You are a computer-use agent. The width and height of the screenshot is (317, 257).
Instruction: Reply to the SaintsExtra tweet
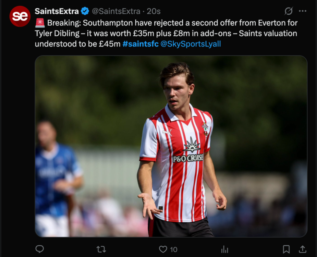pyautogui.click(x=40, y=249)
